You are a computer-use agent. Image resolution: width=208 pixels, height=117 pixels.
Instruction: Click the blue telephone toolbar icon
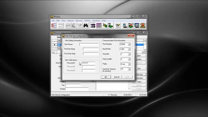point(93,25)
